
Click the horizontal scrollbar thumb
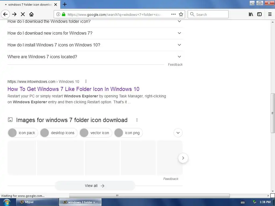coord(149,196)
